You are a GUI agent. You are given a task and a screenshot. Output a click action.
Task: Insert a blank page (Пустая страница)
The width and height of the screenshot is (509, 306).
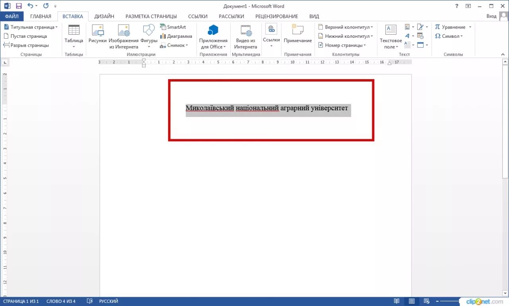(25, 36)
